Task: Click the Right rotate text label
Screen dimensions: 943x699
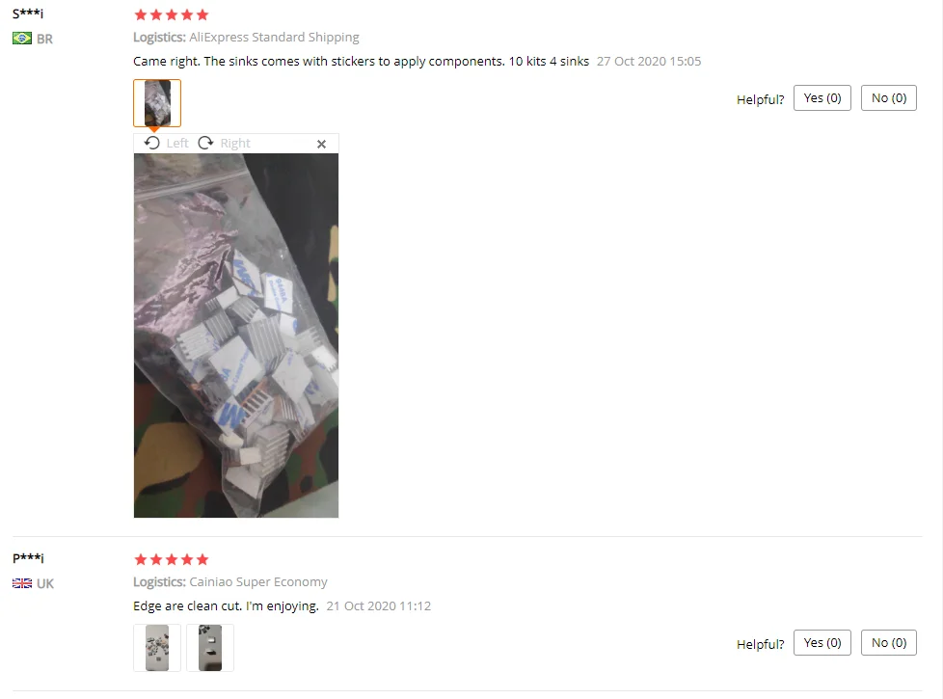Action: point(235,143)
